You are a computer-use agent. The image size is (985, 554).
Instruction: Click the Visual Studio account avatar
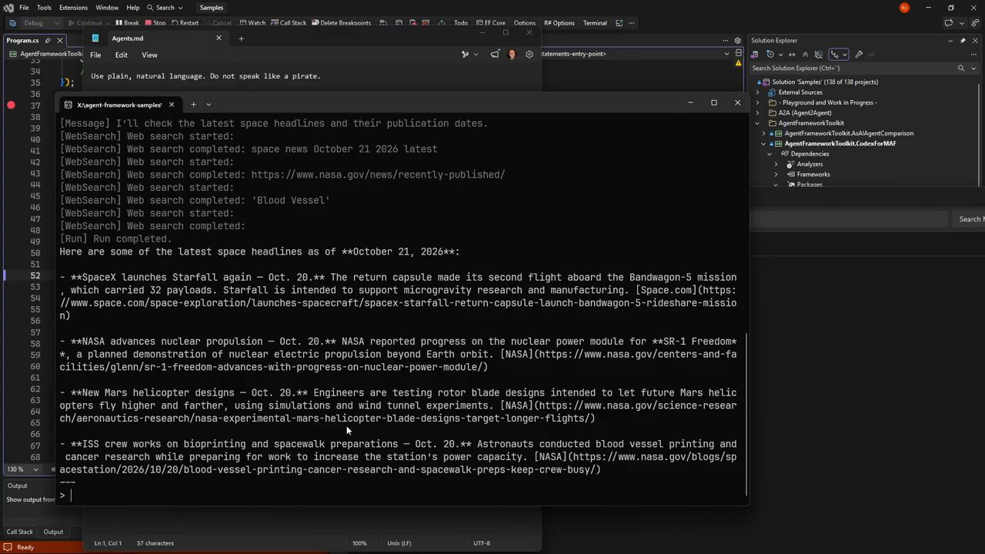pos(904,8)
